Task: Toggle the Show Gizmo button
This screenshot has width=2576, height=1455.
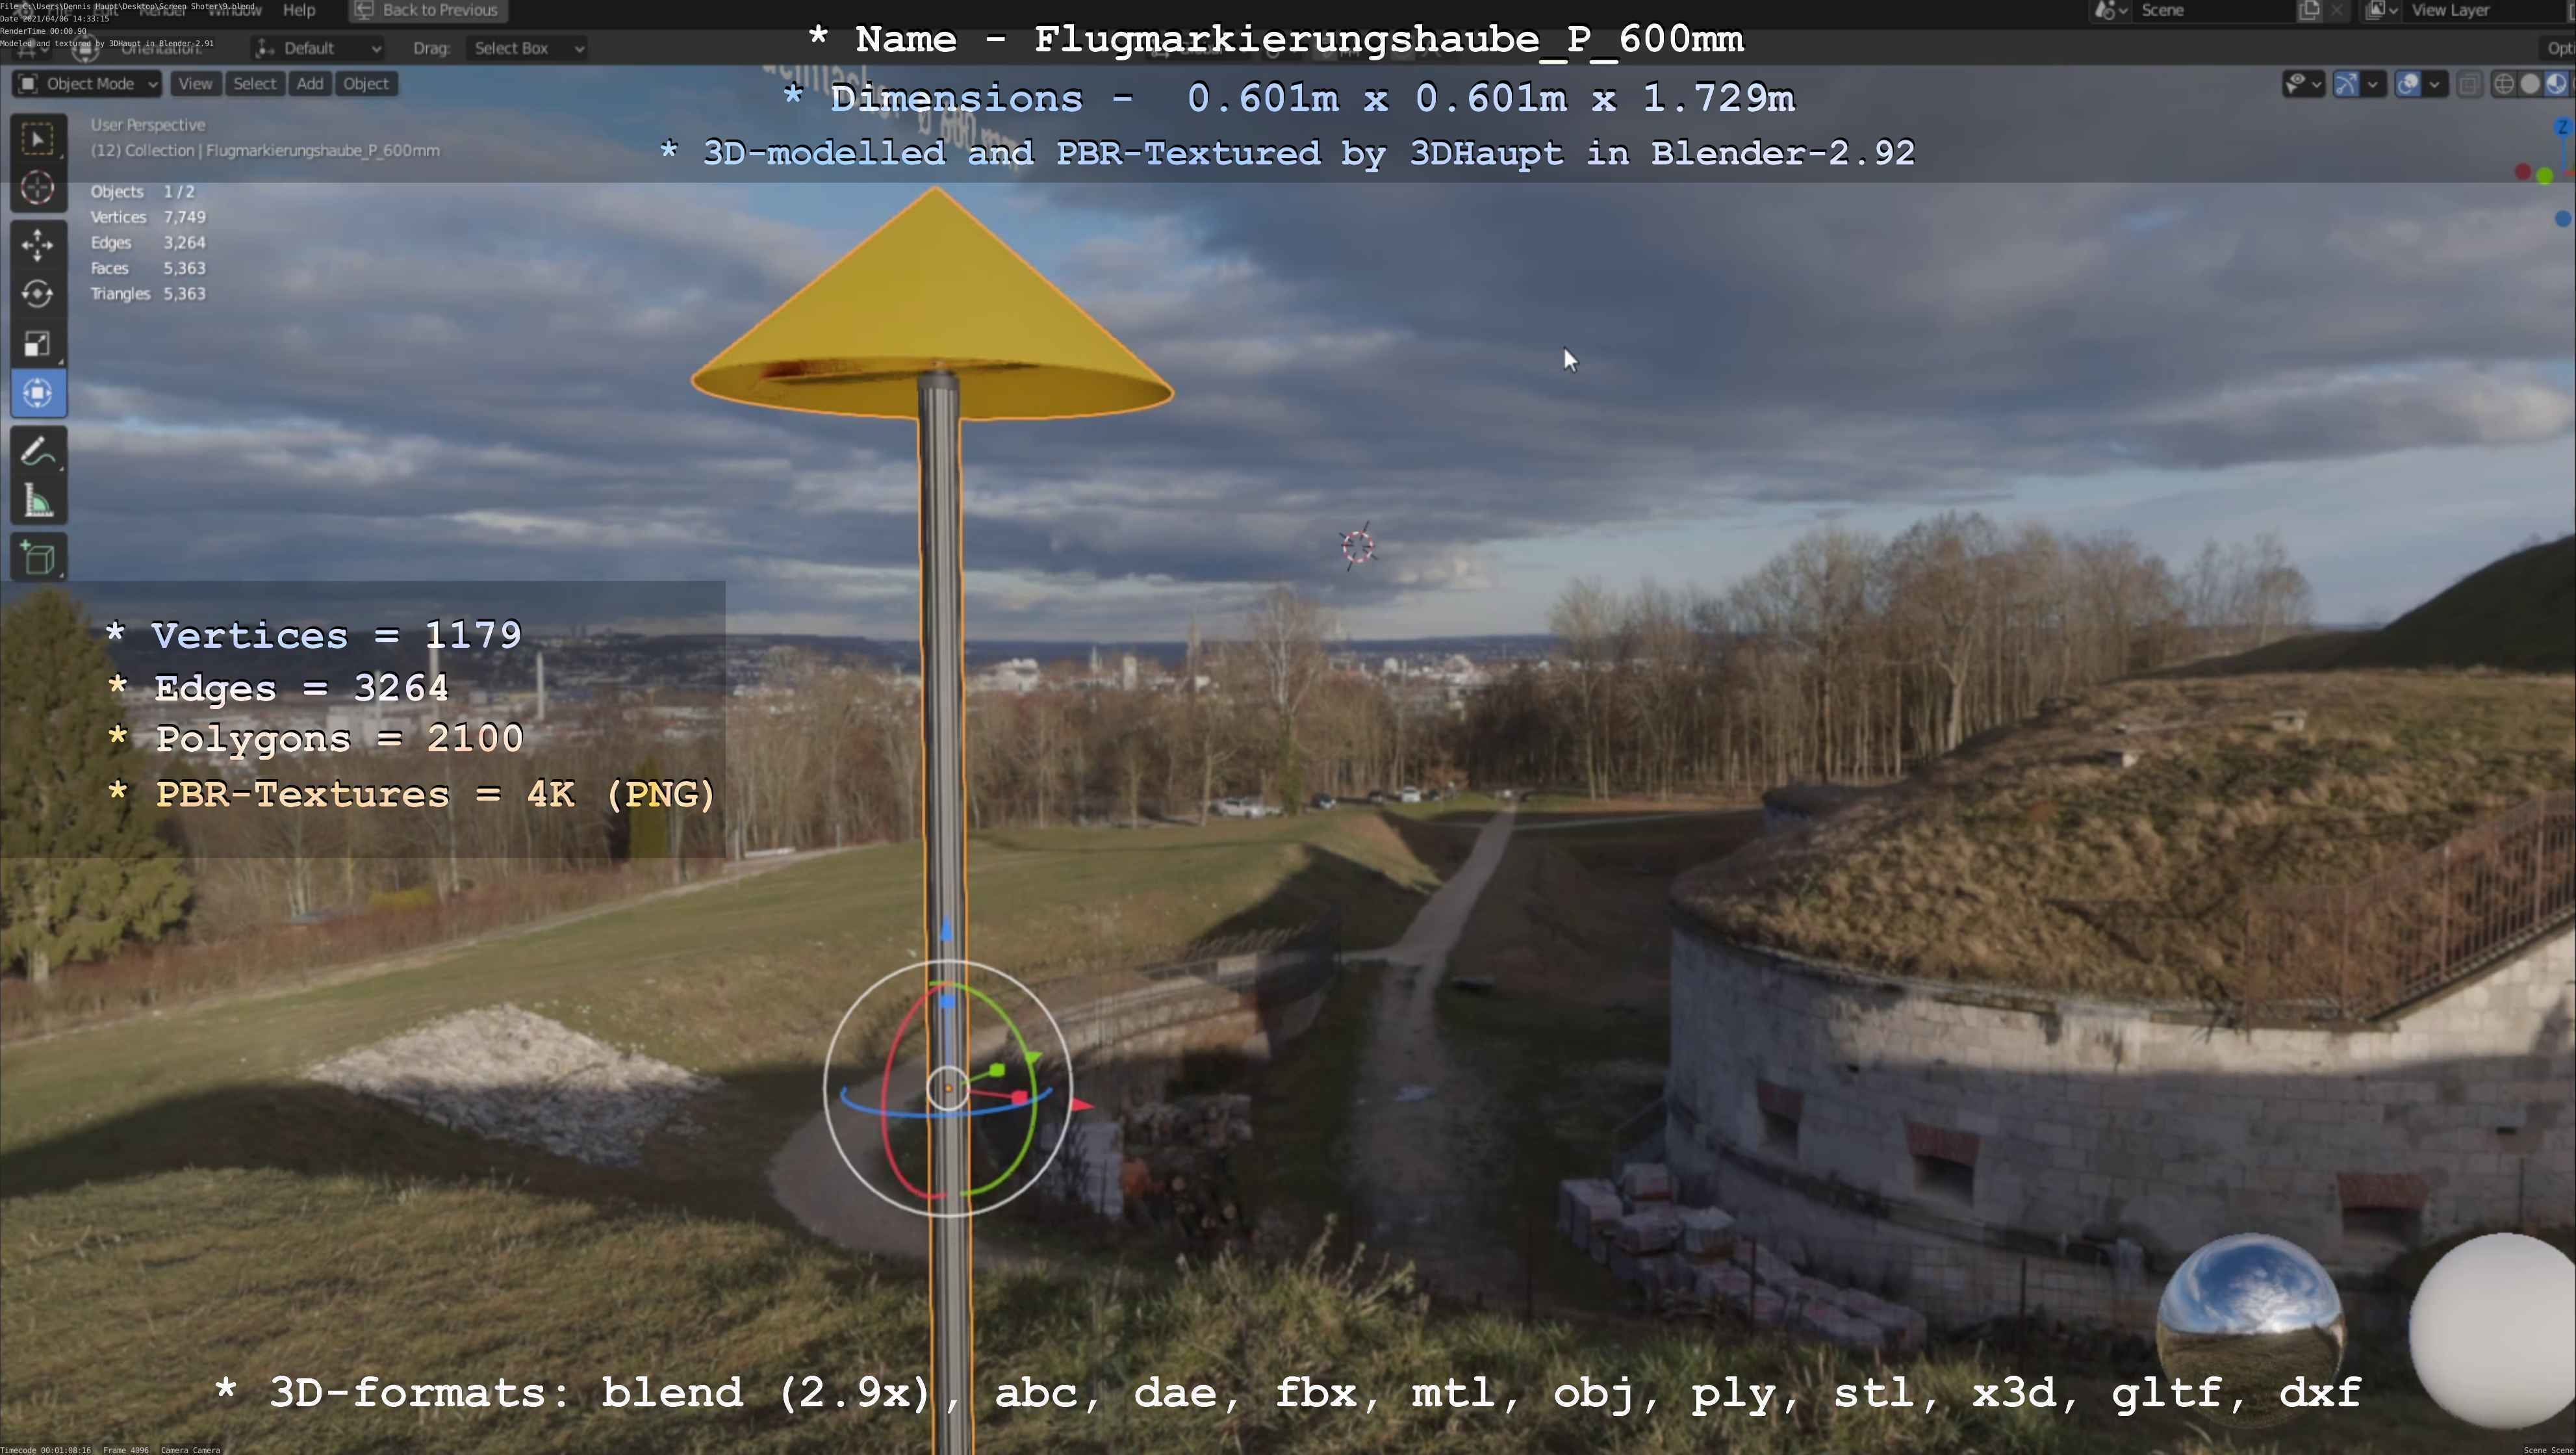Action: [x=2346, y=84]
